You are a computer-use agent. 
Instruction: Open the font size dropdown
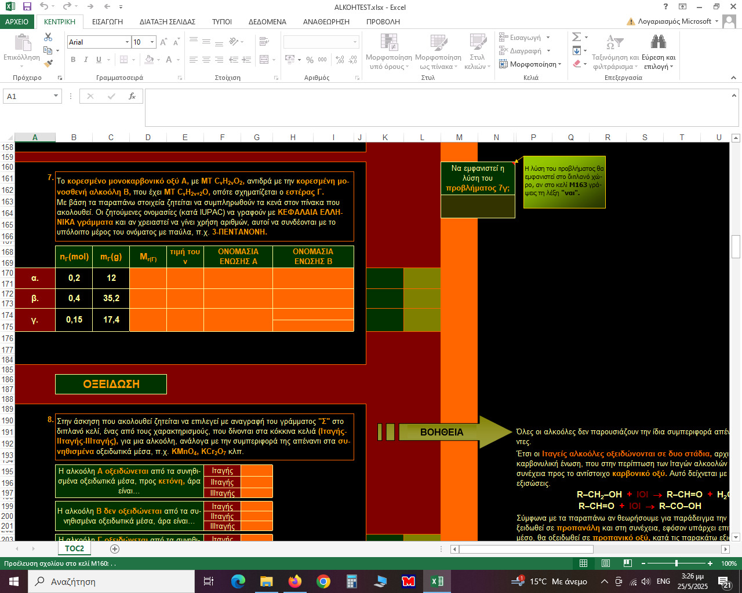(x=152, y=42)
